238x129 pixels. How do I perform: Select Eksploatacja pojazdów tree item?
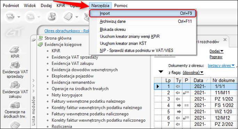tap(73, 76)
